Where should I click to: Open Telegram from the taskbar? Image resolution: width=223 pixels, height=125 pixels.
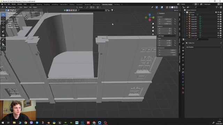pyautogui.click(x=37, y=123)
